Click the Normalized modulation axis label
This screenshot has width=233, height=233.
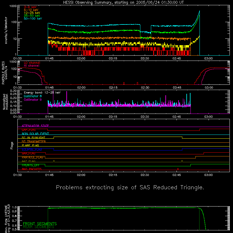point(6,102)
